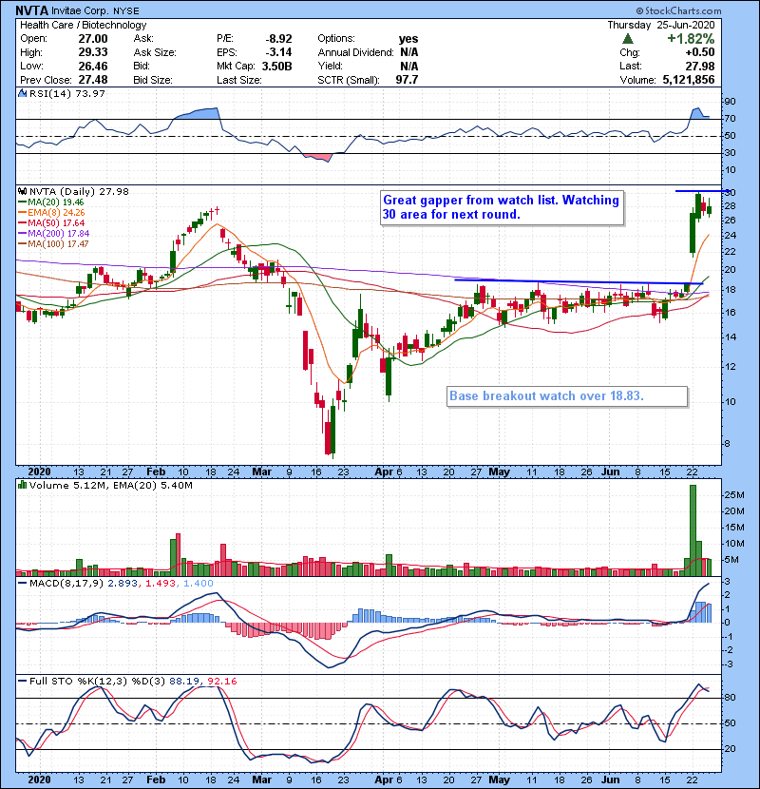Click the green up-triangle change indicator
Viewport: 760px width, 789px height.
pos(627,39)
